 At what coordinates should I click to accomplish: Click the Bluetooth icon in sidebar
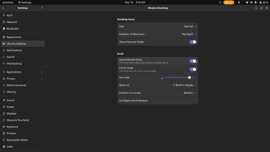(4, 29)
